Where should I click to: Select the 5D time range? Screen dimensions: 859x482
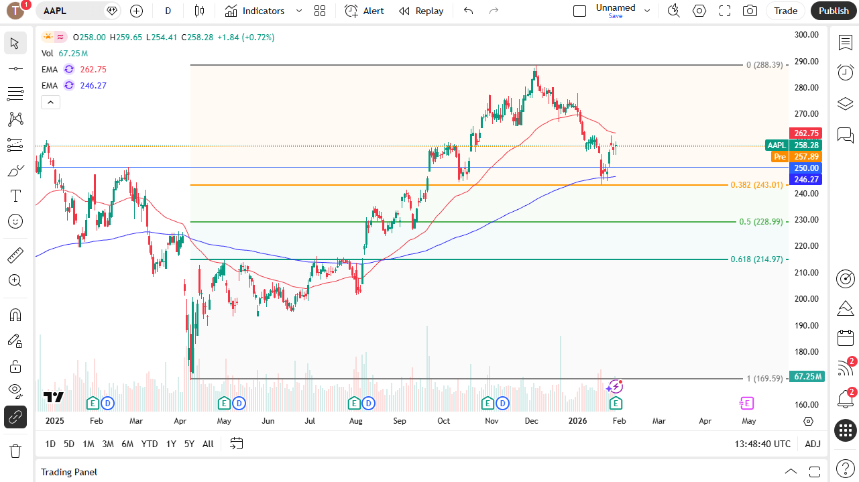69,444
